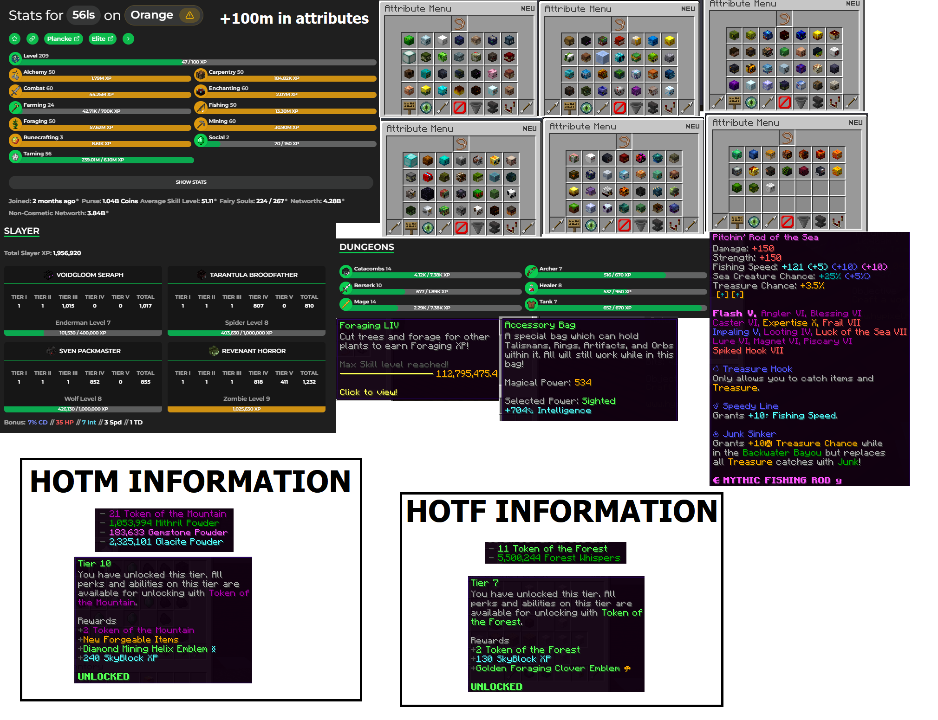Open the Elite external link
This screenshot has width=938, height=720.
point(103,39)
